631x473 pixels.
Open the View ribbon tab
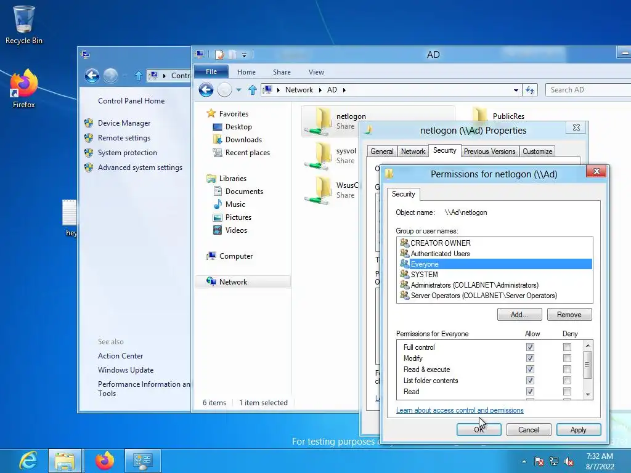click(316, 72)
